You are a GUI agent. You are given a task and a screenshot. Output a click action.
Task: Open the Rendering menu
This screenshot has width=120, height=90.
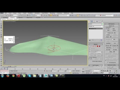pos(52,13)
